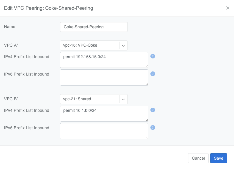Grab resize handle of VPC B IPv6 text area
Viewport: 234px width, 170px height.
[x=147, y=138]
